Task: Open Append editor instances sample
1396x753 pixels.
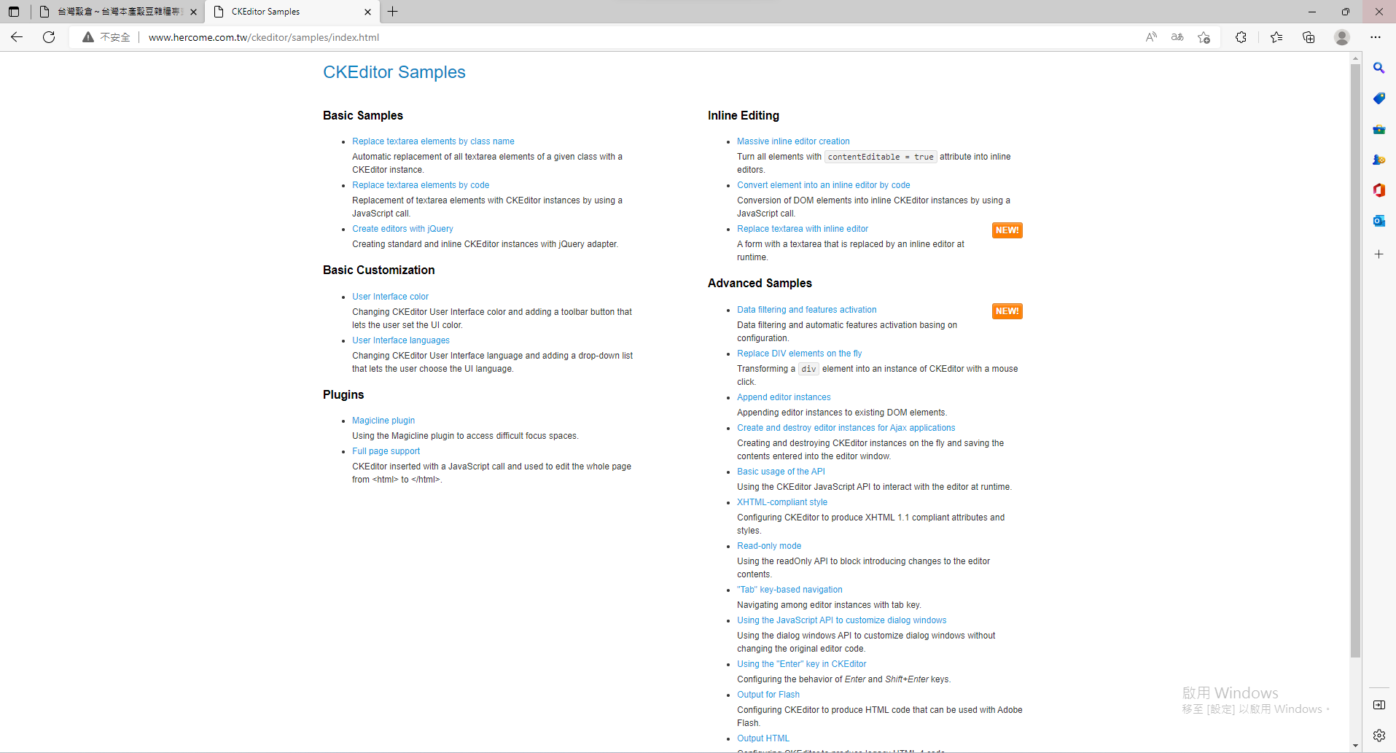Action: coord(784,397)
